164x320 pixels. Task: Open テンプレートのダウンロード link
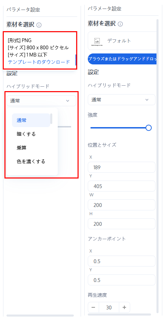point(39,62)
